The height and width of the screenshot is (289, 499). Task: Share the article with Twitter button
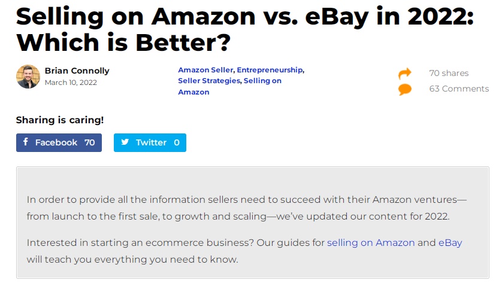[150, 142]
